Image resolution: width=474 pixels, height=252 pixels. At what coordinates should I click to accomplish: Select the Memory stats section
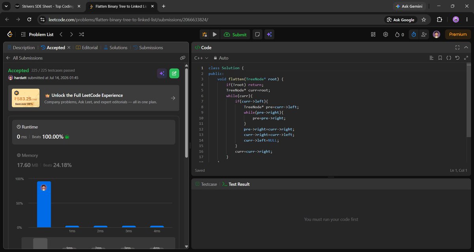[94, 160]
